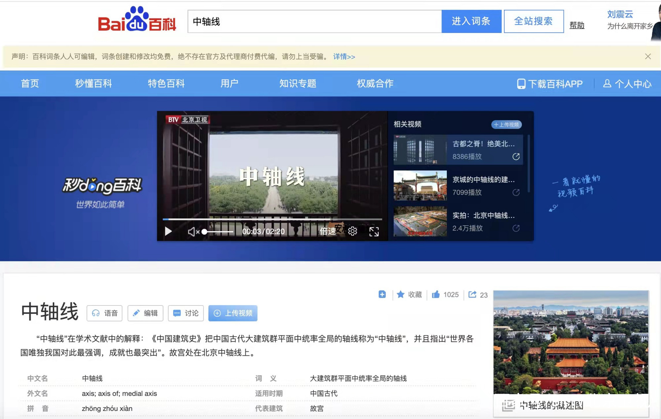Go to the 首页 nav tab
The height and width of the screenshot is (419, 661).
(30, 83)
